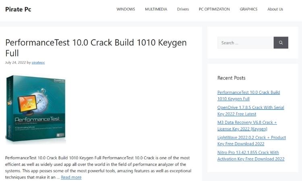The width and height of the screenshot is (302, 181).
Task: Open recent post M3 Data Recovery V6.8
Action: click(x=247, y=125)
